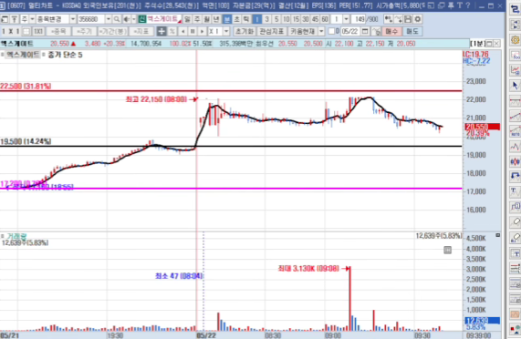Click the add line indicator icon with plus

[398, 19]
